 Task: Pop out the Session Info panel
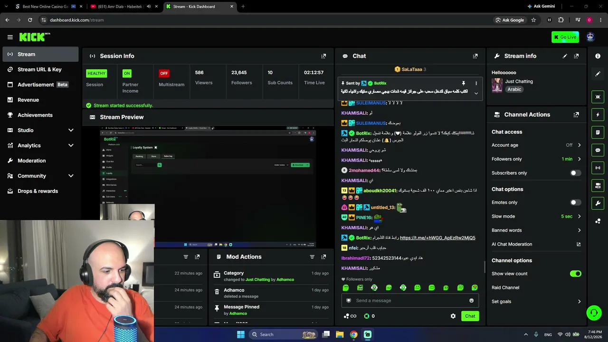click(323, 56)
